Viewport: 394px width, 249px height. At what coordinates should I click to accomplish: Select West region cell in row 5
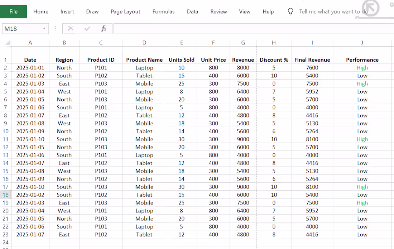(64, 92)
